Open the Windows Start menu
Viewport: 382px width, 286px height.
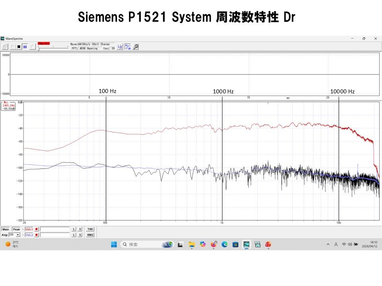pos(114,244)
